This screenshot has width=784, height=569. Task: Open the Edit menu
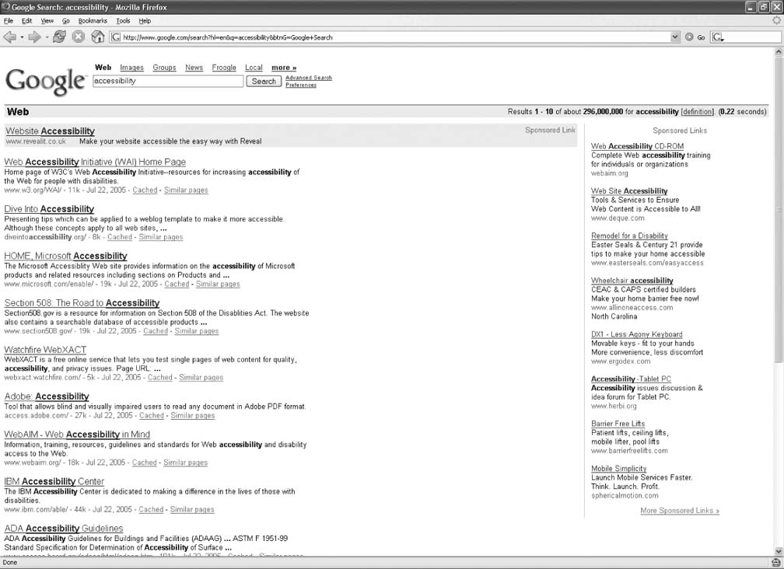(x=26, y=21)
